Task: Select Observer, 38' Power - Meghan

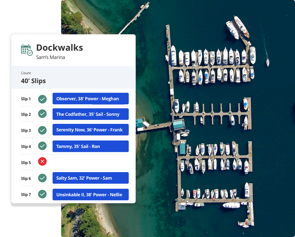Action: pos(90,99)
